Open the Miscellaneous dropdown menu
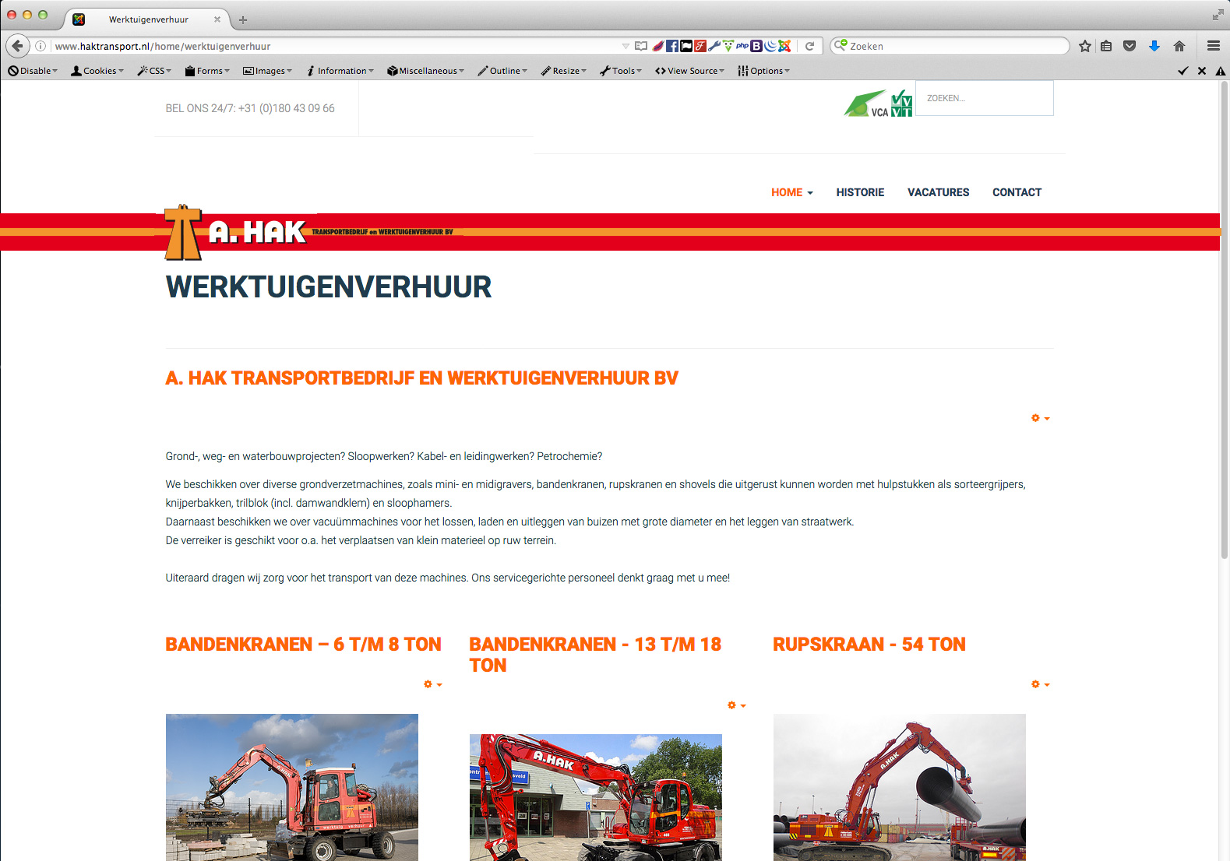This screenshot has width=1230, height=861. coord(425,71)
